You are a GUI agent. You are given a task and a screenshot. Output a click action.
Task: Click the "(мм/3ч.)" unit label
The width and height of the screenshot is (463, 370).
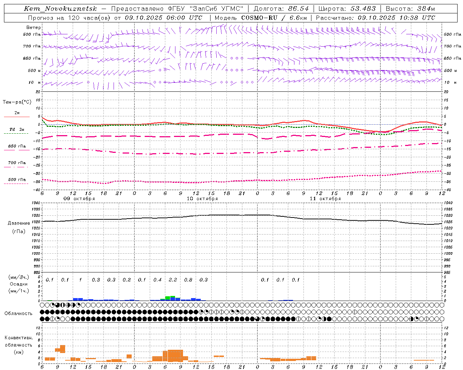click(x=18, y=277)
